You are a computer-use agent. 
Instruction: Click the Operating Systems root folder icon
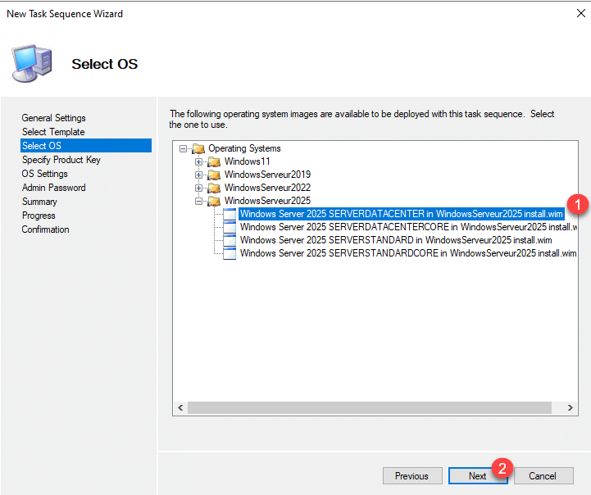[x=198, y=148]
